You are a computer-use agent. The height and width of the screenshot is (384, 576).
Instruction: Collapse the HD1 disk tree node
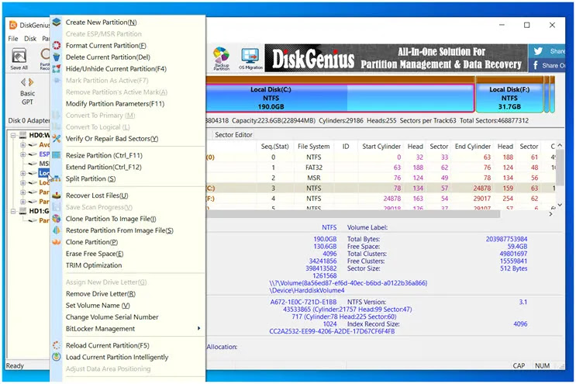pos(13,211)
